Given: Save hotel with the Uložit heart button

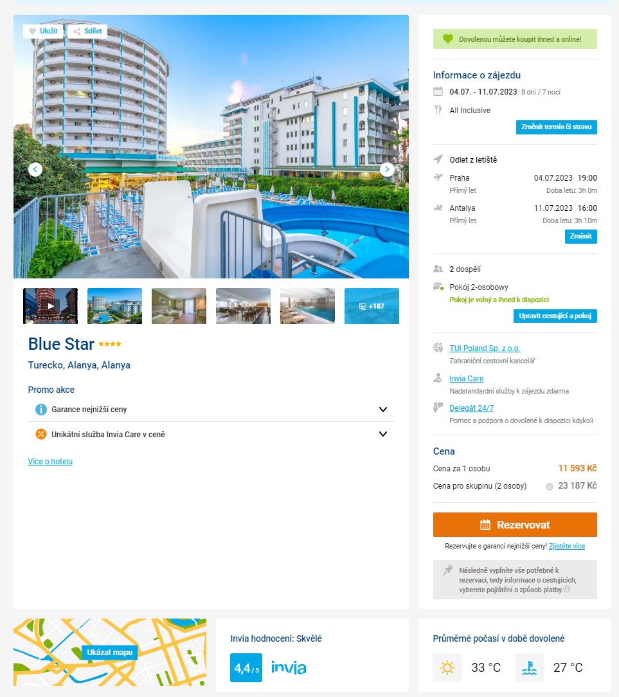Looking at the screenshot, I should coord(43,31).
